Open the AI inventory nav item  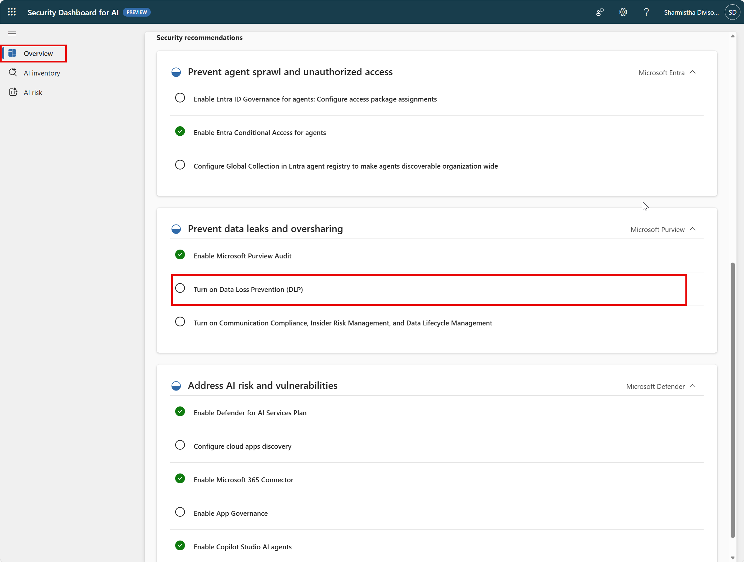coord(42,73)
